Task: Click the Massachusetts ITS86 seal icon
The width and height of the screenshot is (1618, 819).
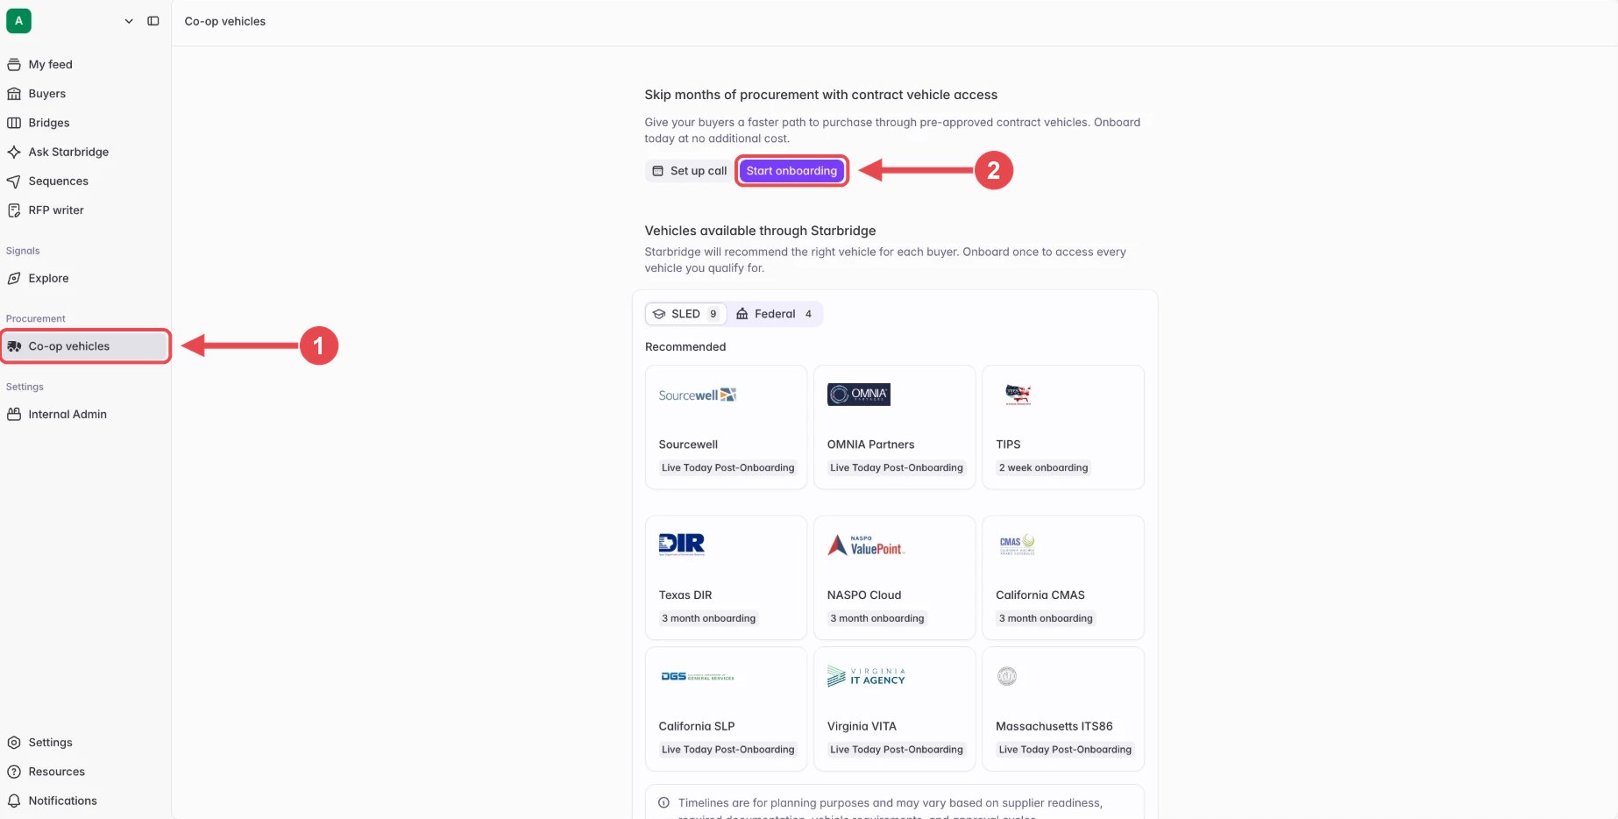Action: point(1007,676)
